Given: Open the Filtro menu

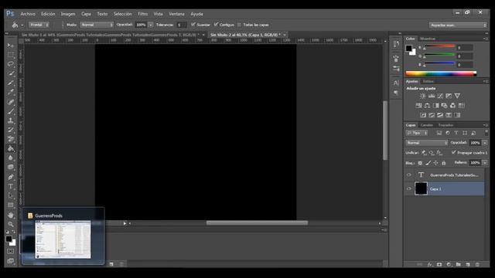Looking at the screenshot, I should (142, 14).
